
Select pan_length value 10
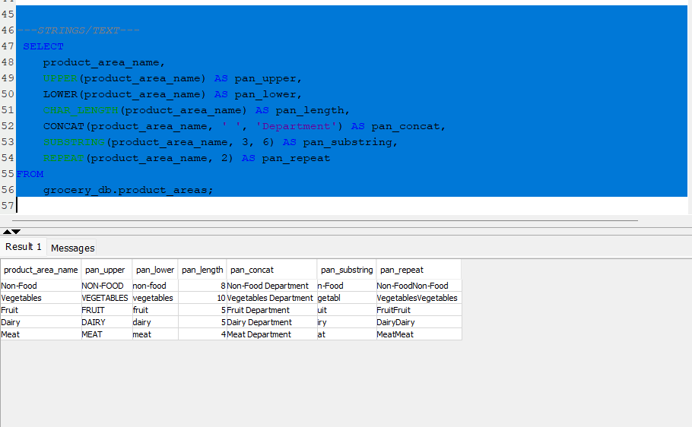[202, 298]
